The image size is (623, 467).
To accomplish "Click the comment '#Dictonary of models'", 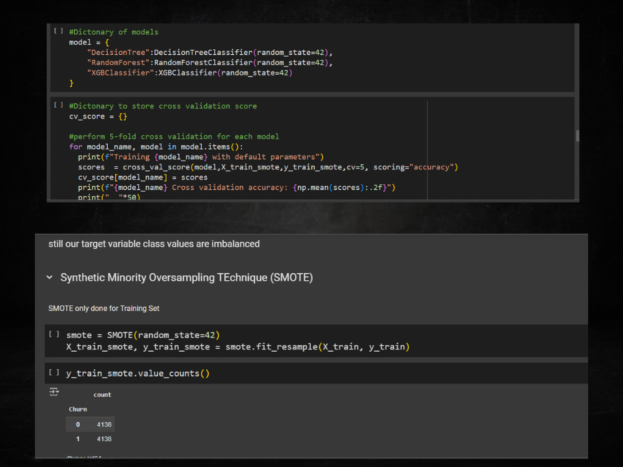I will (x=113, y=32).
